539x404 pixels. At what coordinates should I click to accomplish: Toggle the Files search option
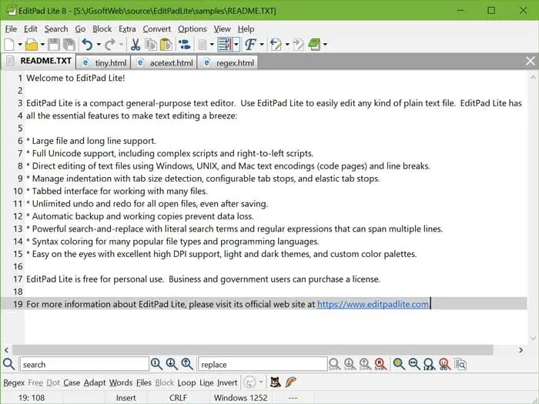click(x=144, y=382)
